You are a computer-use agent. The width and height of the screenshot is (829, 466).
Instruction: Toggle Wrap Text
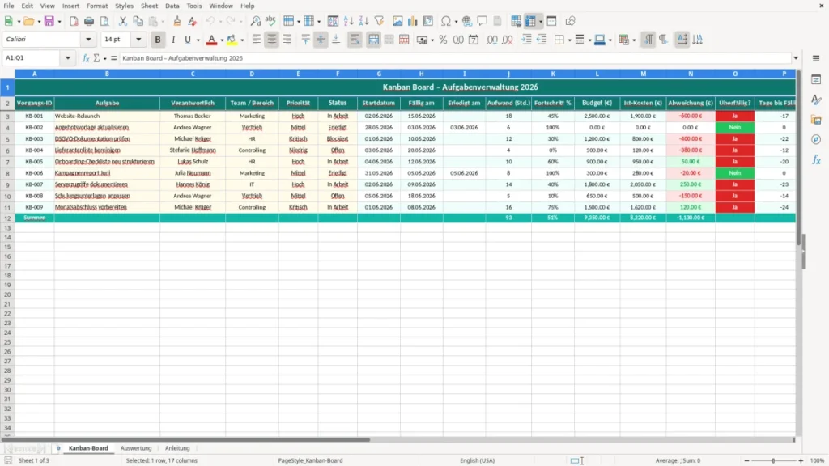tap(355, 40)
